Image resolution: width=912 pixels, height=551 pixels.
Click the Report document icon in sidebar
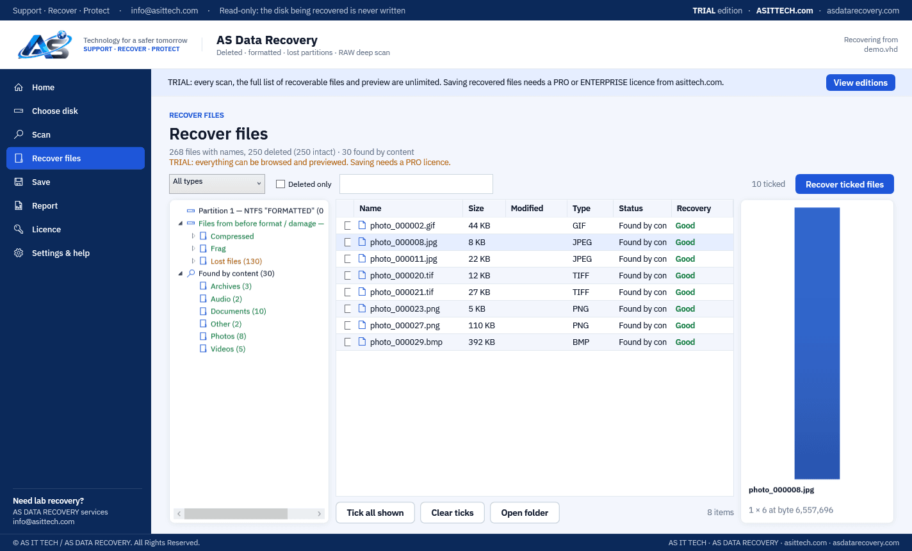point(19,206)
